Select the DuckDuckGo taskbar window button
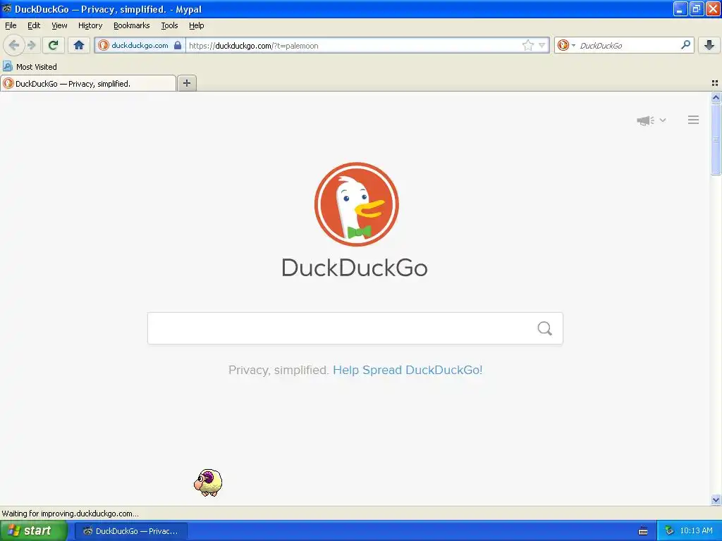 click(131, 531)
